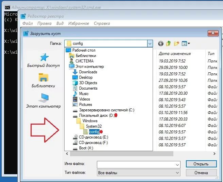Click the Registry Editor title icon
This screenshot has height=182, width=223.
[x=23, y=16]
